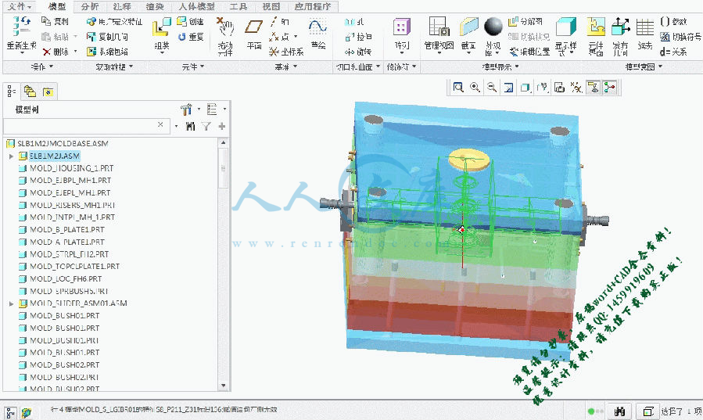Click the binoculars Find button in status bar
Viewport: 703px width, 420px height.
click(x=620, y=411)
